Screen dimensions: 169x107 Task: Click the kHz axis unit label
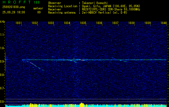click(2, 22)
